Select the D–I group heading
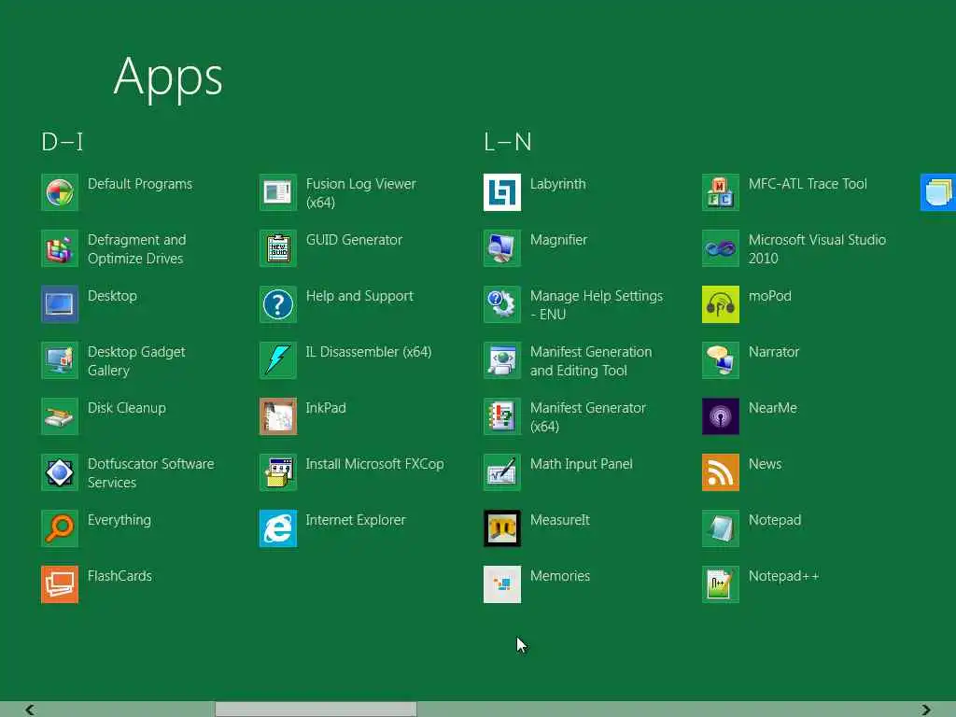This screenshot has height=717, width=956. [63, 142]
